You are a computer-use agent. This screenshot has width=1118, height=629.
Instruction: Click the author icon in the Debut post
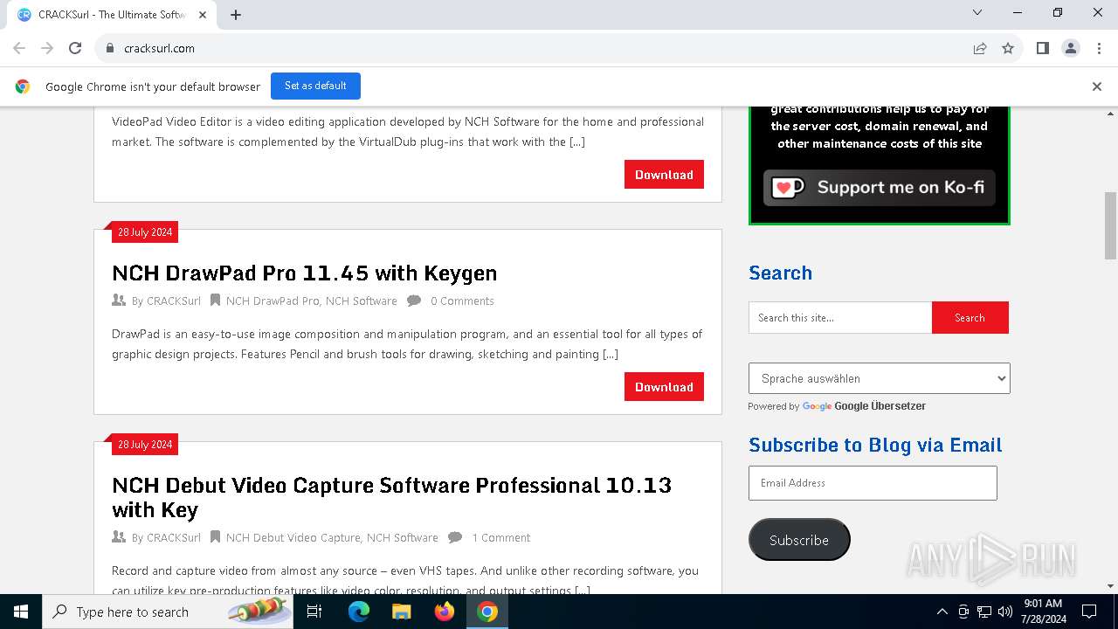[119, 537]
